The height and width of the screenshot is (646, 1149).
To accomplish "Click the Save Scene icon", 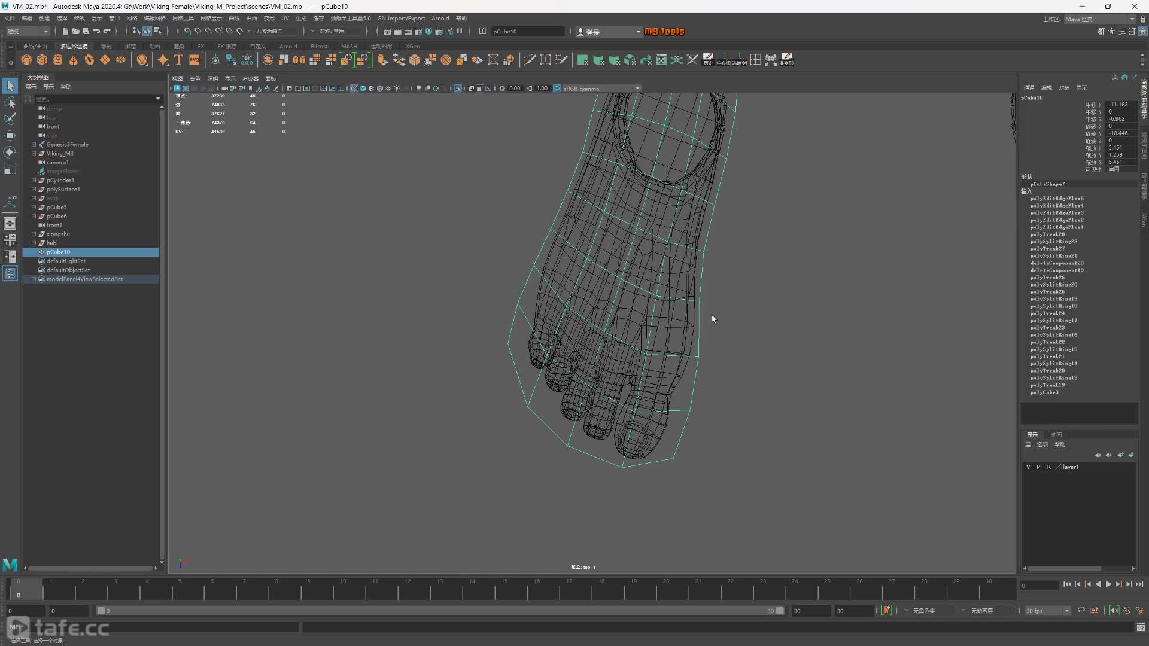I will [86, 31].
